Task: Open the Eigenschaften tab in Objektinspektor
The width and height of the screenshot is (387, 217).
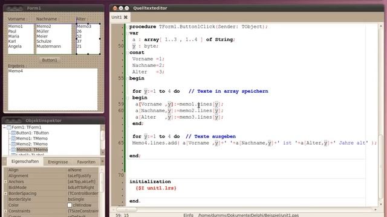Action: point(25,162)
